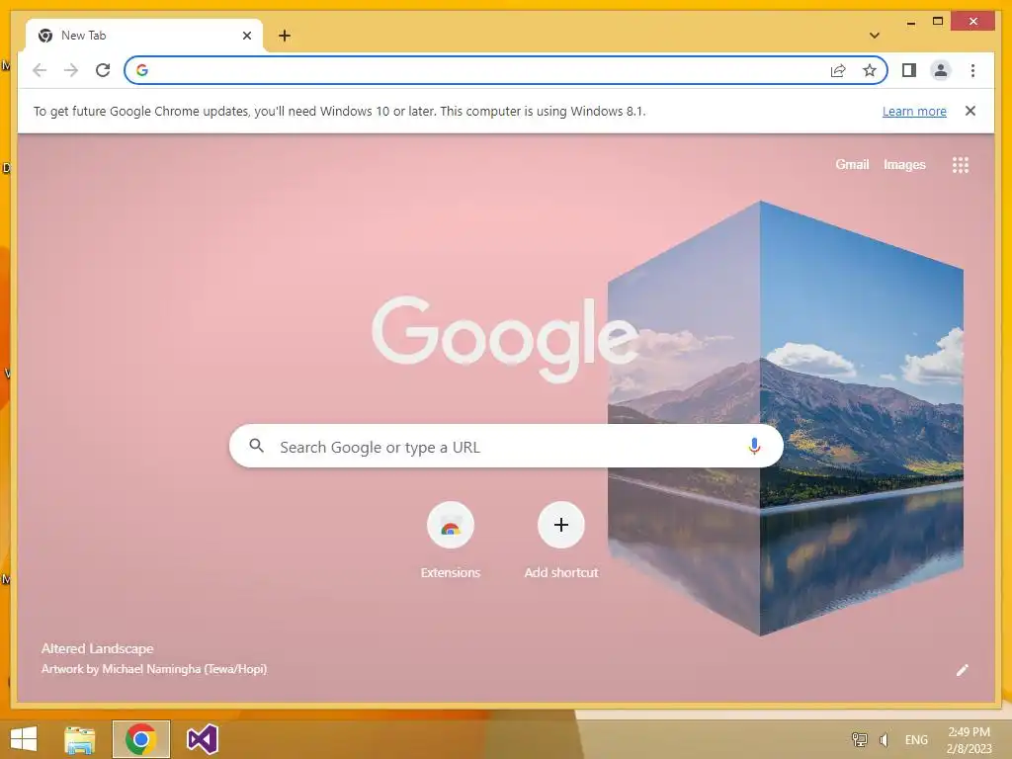Open the Google apps grid
The width and height of the screenshot is (1012, 759).
pyautogui.click(x=961, y=165)
